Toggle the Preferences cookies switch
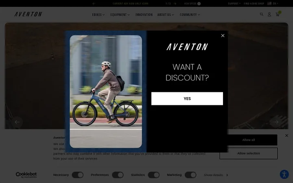293x183 pixels. pos(118,175)
